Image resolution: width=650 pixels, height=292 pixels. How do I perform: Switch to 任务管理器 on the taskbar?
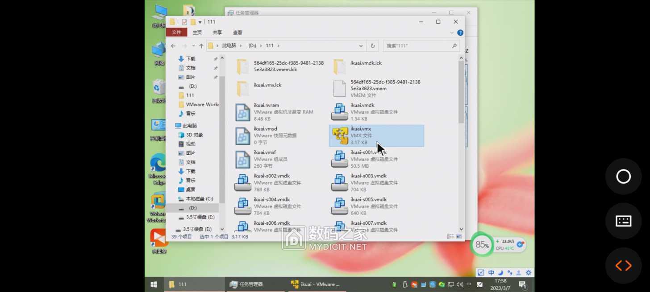click(255, 284)
